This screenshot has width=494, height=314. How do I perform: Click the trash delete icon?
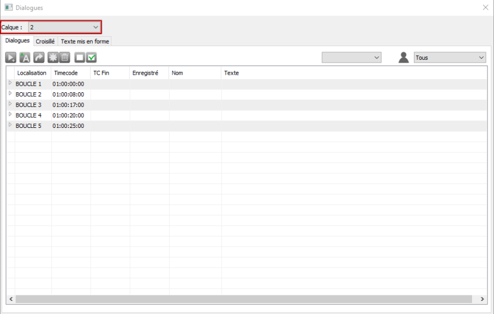[64, 58]
